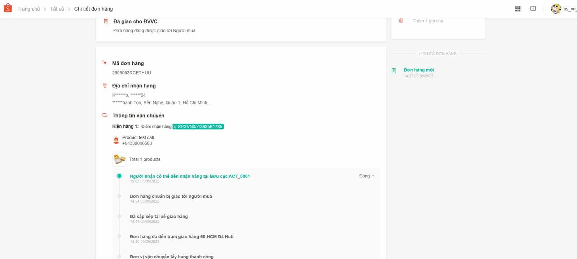This screenshot has height=259, width=577.
Task: Open the help book icon
Action: (533, 9)
